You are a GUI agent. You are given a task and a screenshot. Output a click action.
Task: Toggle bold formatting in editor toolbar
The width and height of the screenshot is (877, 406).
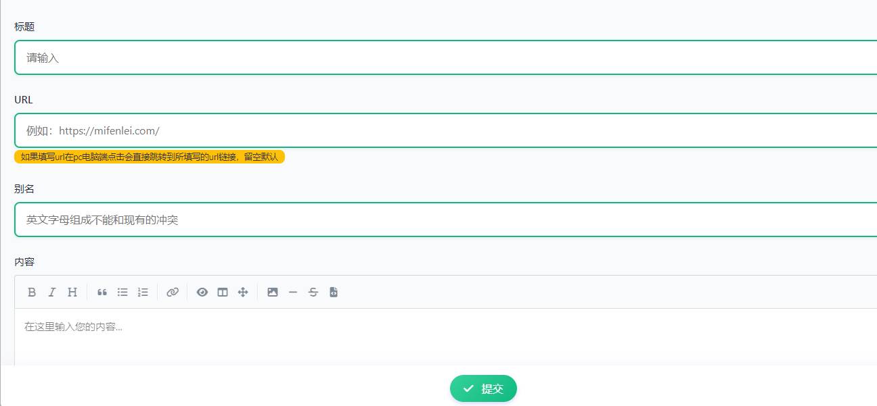pyautogui.click(x=32, y=292)
